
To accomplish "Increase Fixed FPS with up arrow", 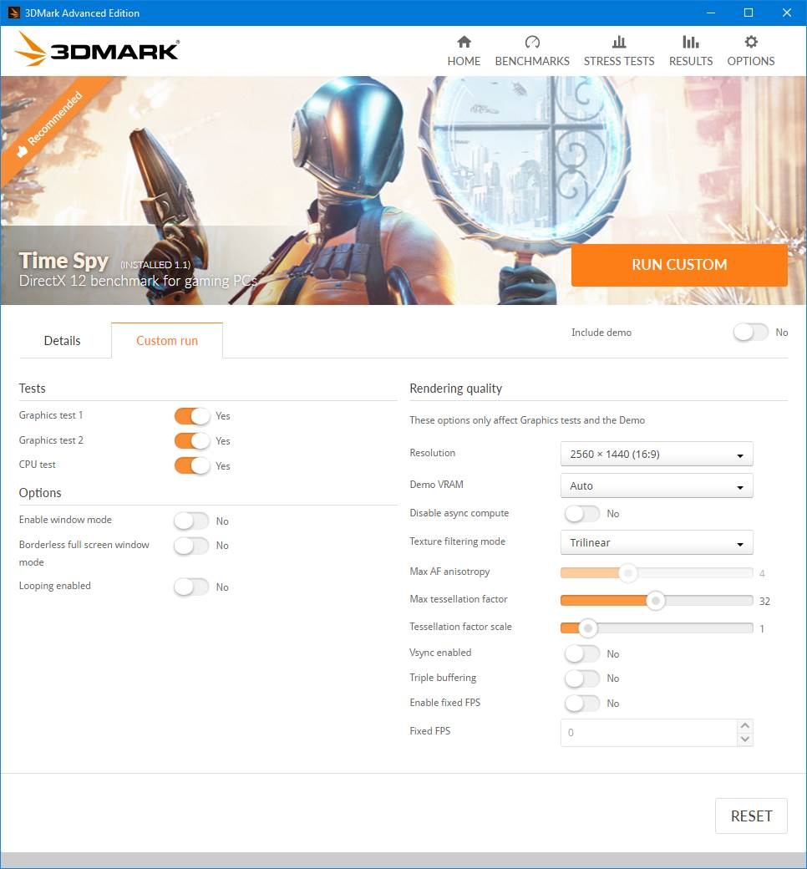I will click(x=745, y=725).
